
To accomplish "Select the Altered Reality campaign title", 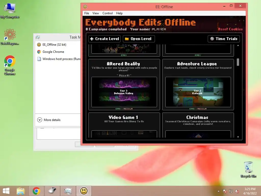I will (123, 64).
